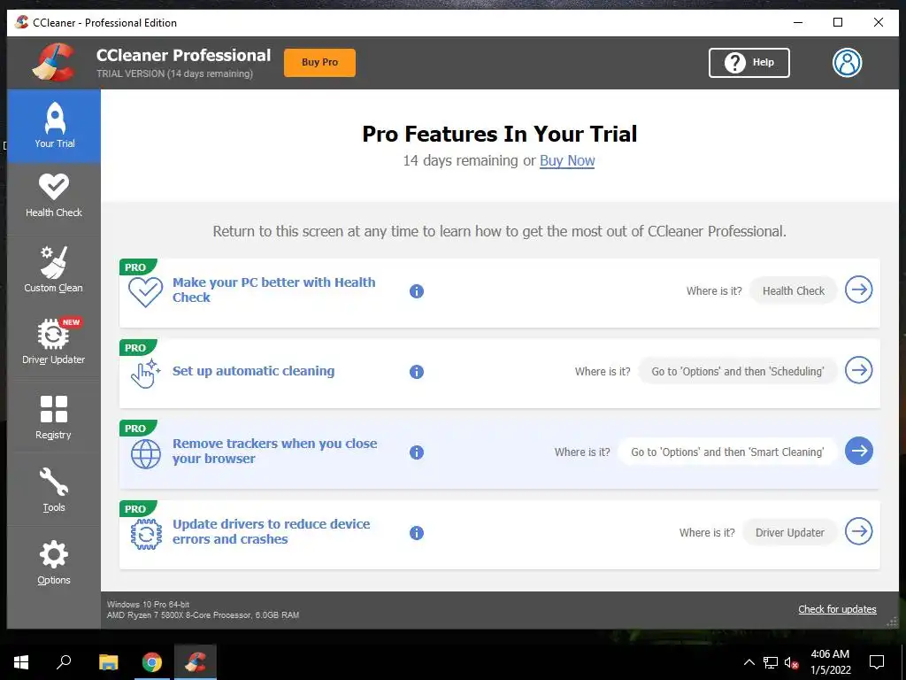This screenshot has height=680, width=906.
Task: Click the 'Pro Features In Your Trial' heading
Action: click(x=500, y=135)
